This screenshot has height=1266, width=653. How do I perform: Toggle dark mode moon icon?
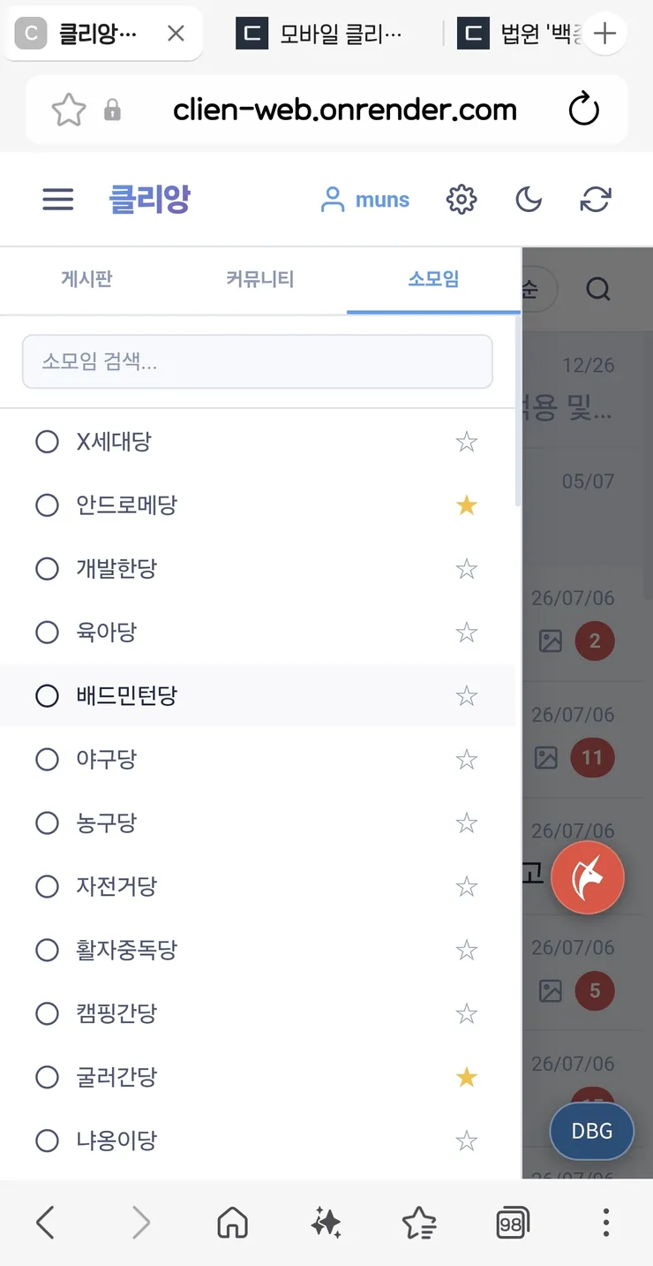coord(529,200)
